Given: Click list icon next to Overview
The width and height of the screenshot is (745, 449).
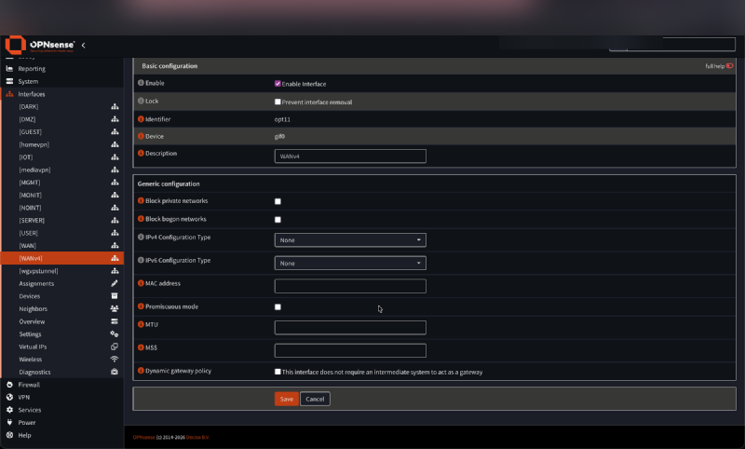Looking at the screenshot, I should [x=115, y=321].
